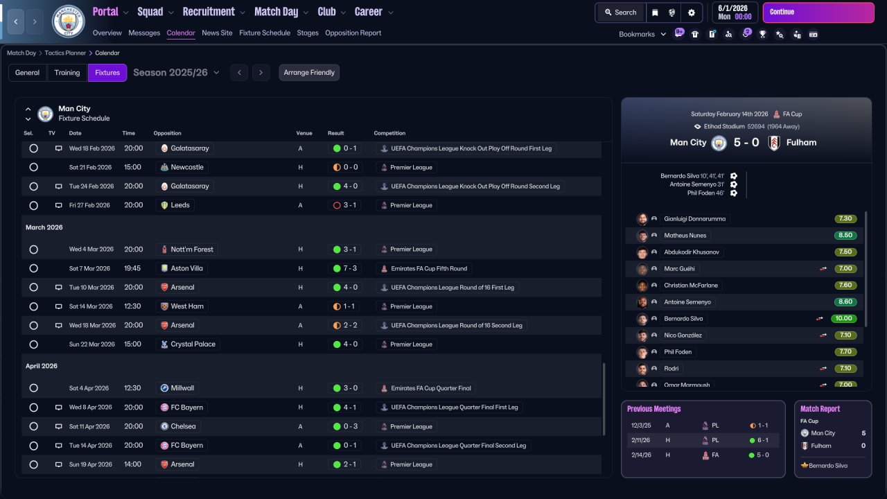
Task: Open the Opposition Report subtab
Action: (353, 33)
